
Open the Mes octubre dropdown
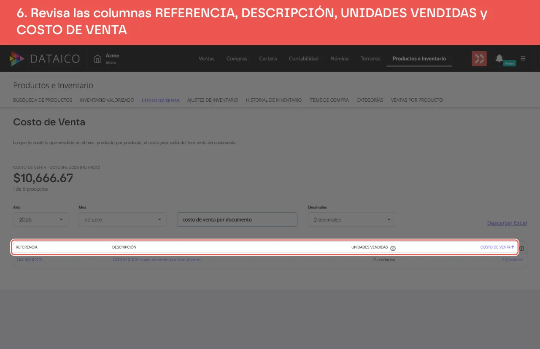122,219
